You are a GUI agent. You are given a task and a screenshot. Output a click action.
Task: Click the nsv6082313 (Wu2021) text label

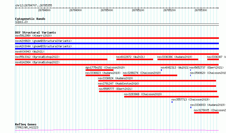pyautogui.click(x=175, y=68)
